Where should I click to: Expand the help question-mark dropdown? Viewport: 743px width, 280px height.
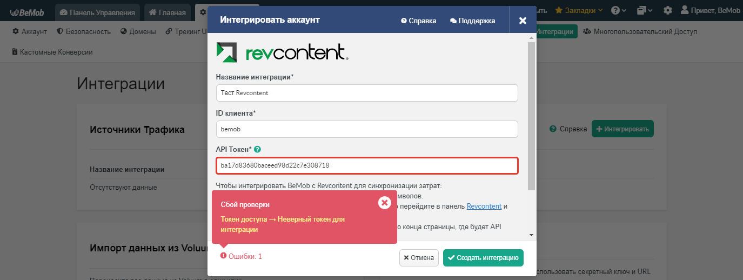tap(619, 10)
